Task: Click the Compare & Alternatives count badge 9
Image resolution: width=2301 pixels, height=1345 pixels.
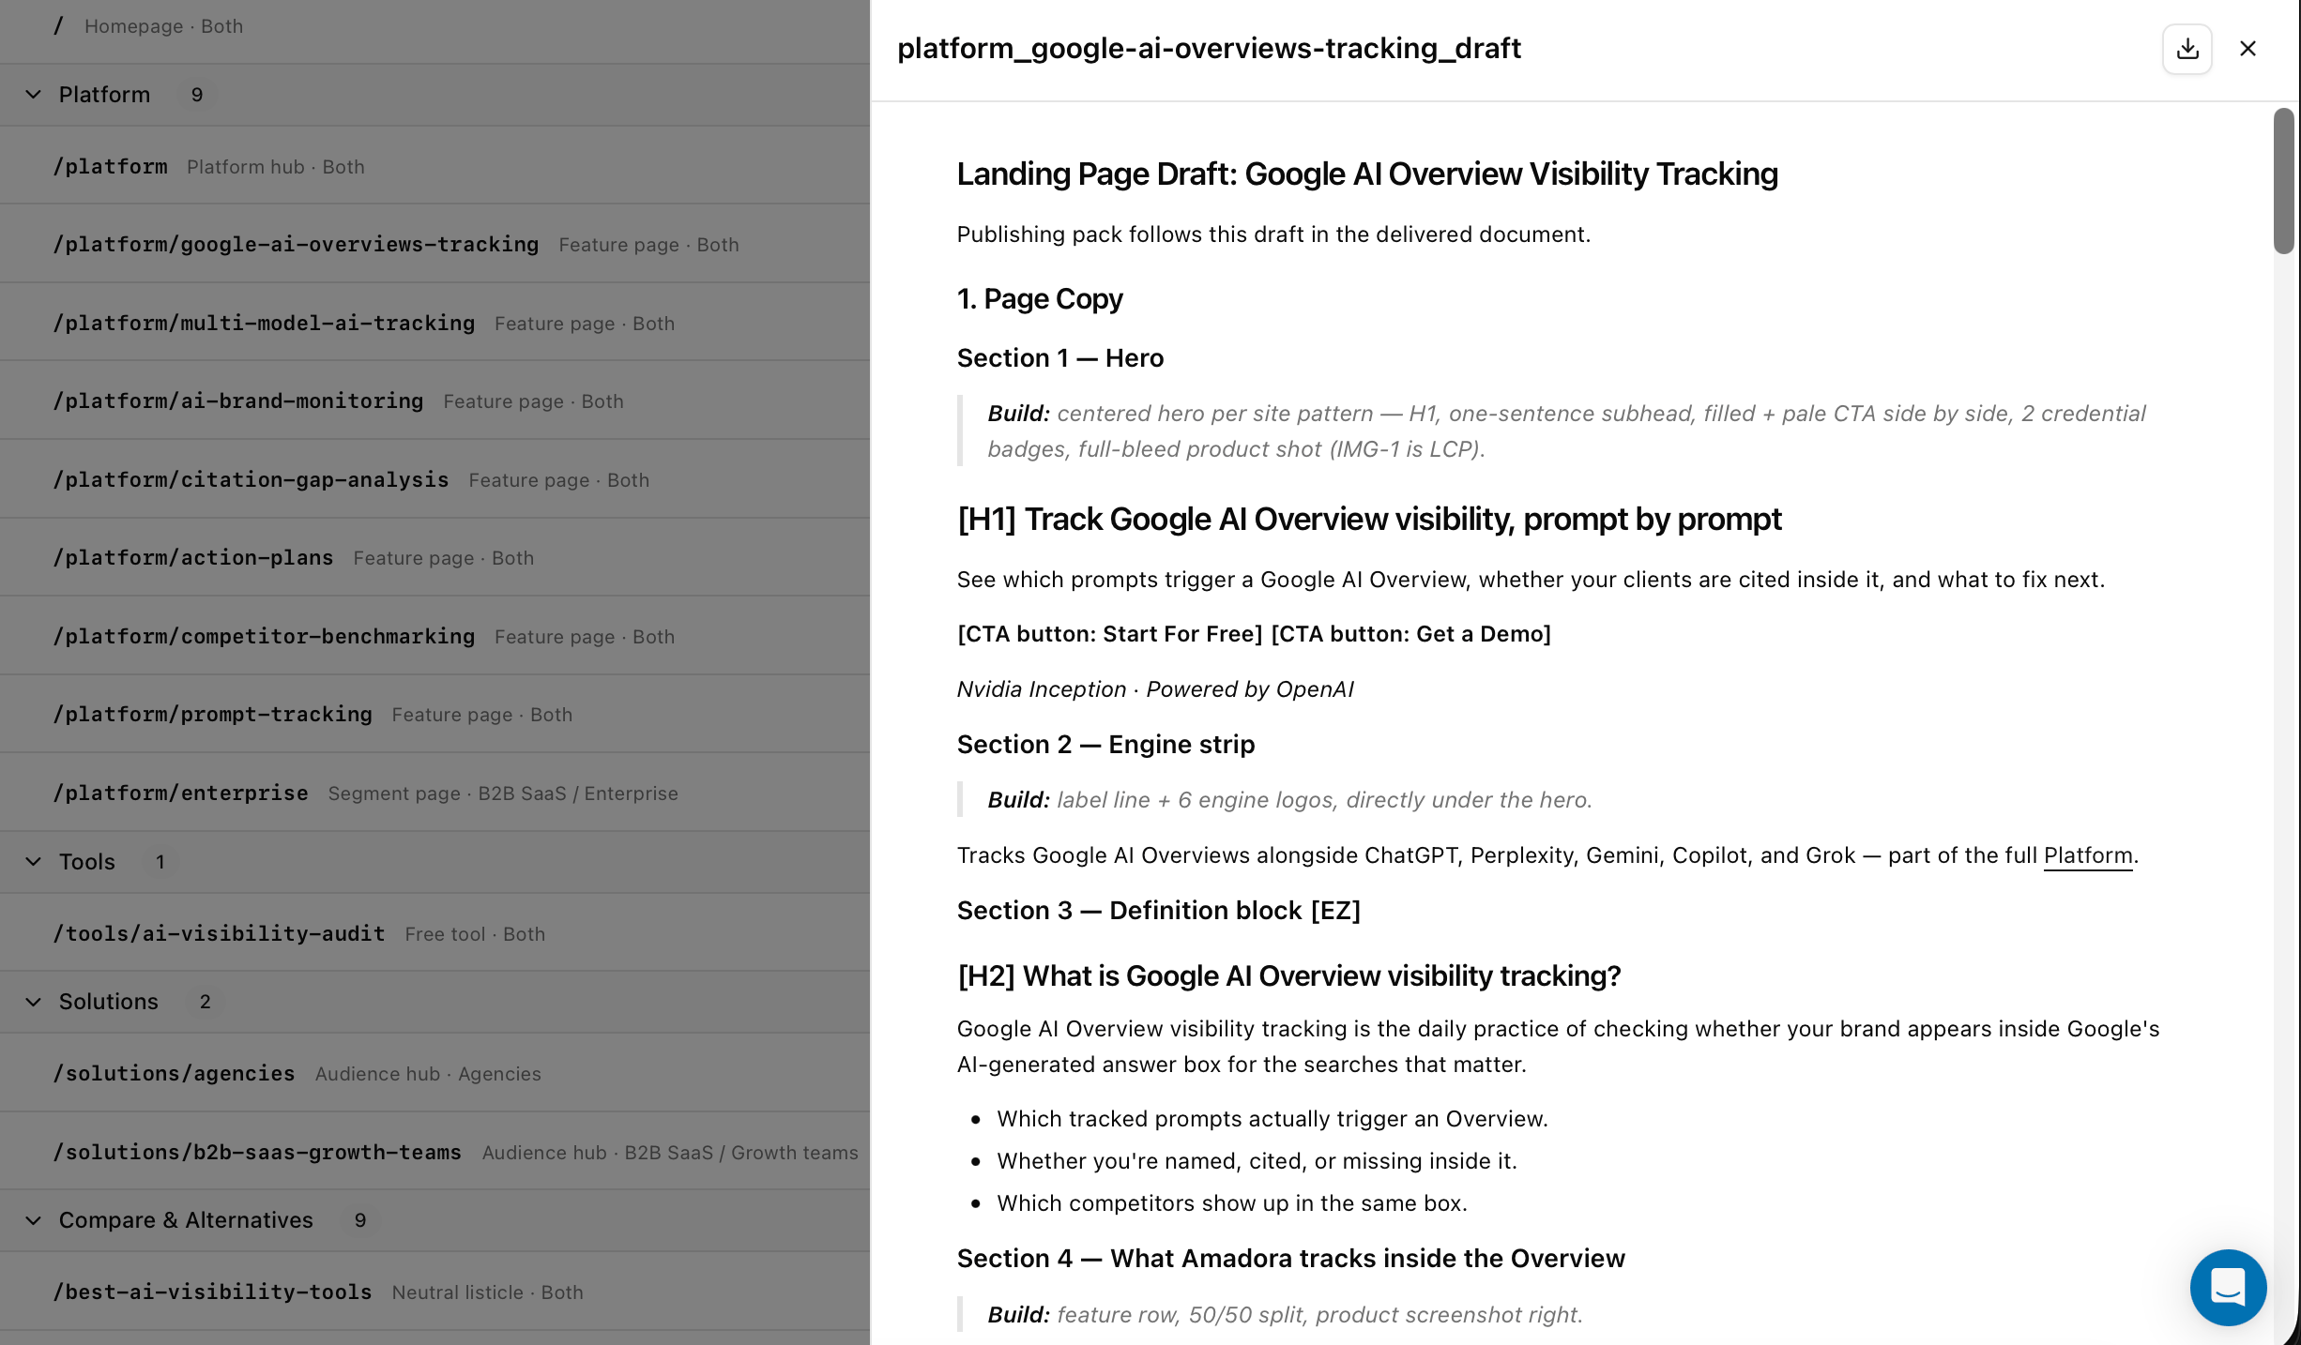Action: click(x=360, y=1220)
